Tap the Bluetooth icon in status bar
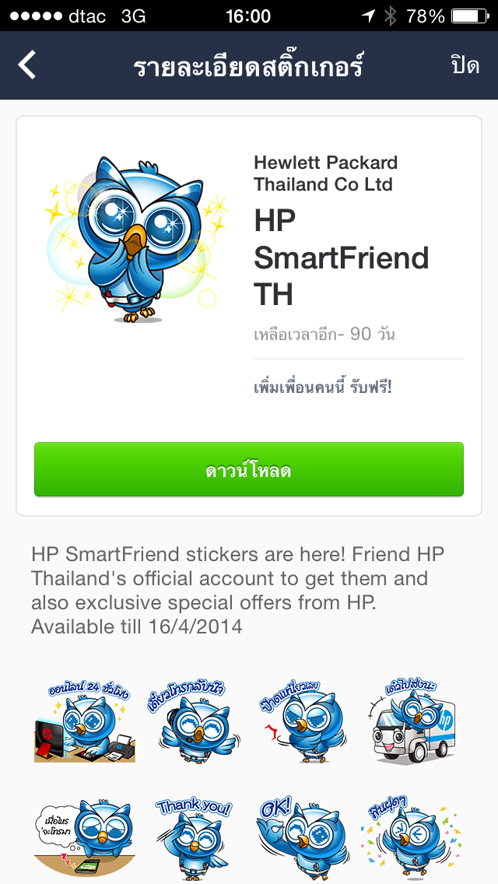This screenshot has height=884, width=498. pos(390,16)
